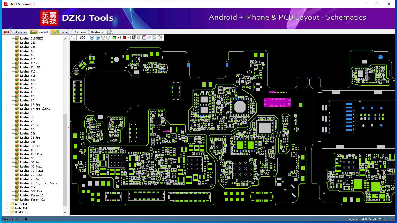Image resolution: width=397 pixels, height=223 pixels.
Task: Click the PADS icon beside Realme X
Action: (17, 92)
